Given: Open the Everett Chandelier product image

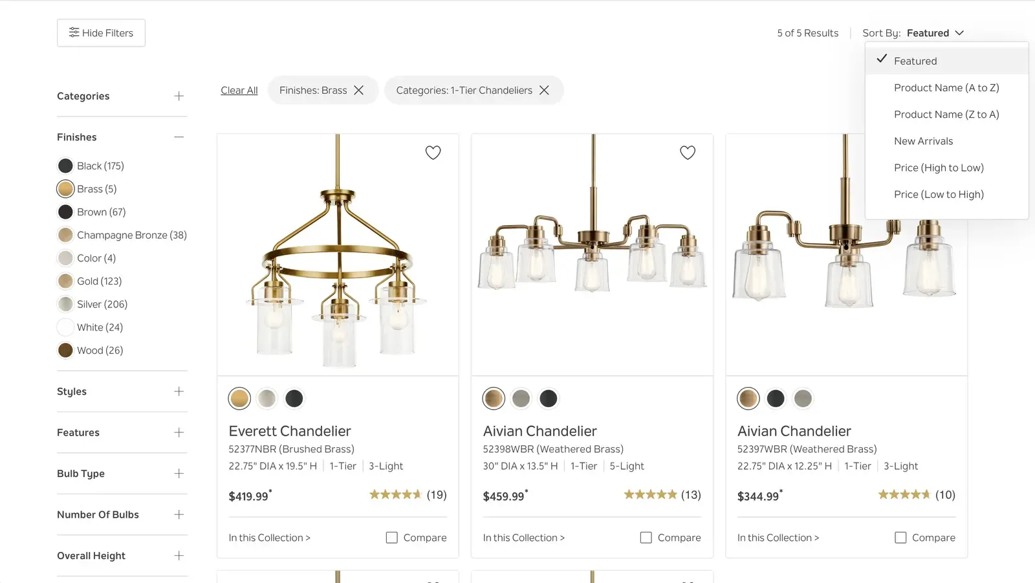Looking at the screenshot, I should point(338,254).
